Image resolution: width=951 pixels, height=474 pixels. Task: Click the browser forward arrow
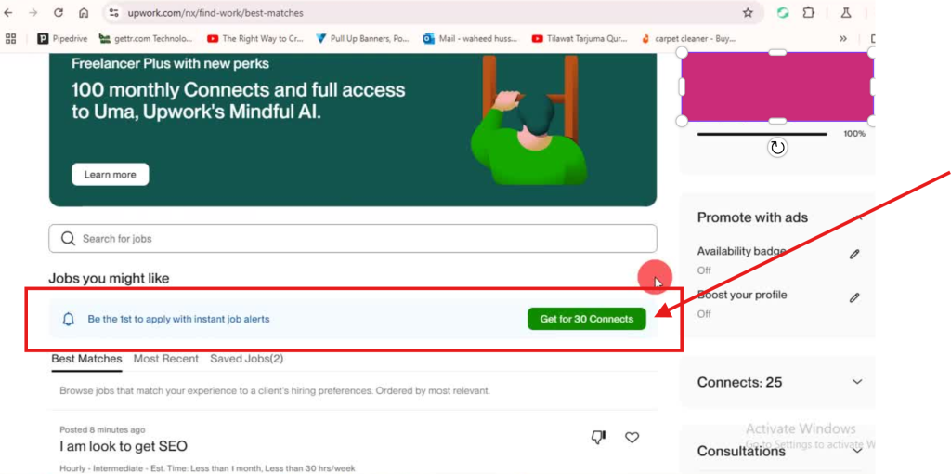33,13
